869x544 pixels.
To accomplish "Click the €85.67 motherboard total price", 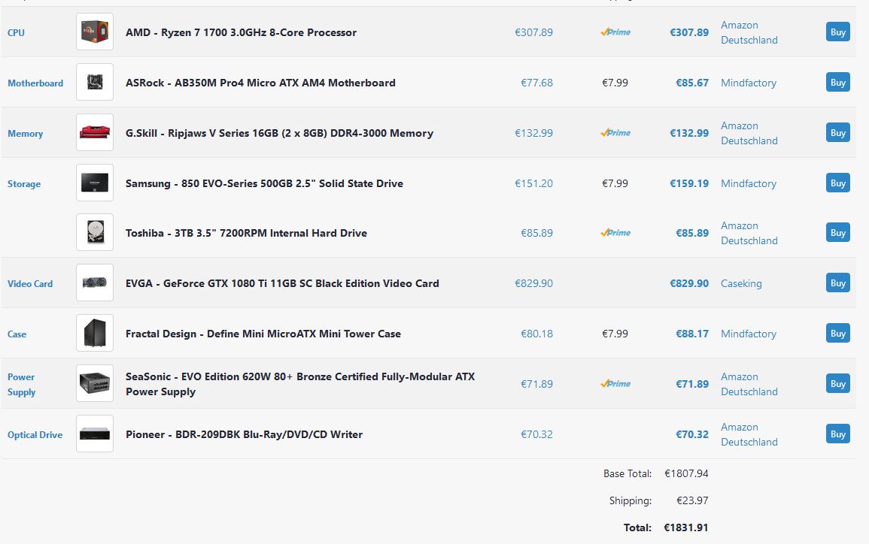I will pyautogui.click(x=691, y=83).
